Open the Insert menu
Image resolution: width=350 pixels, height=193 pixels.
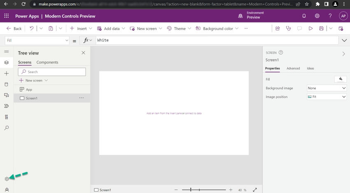point(81,28)
